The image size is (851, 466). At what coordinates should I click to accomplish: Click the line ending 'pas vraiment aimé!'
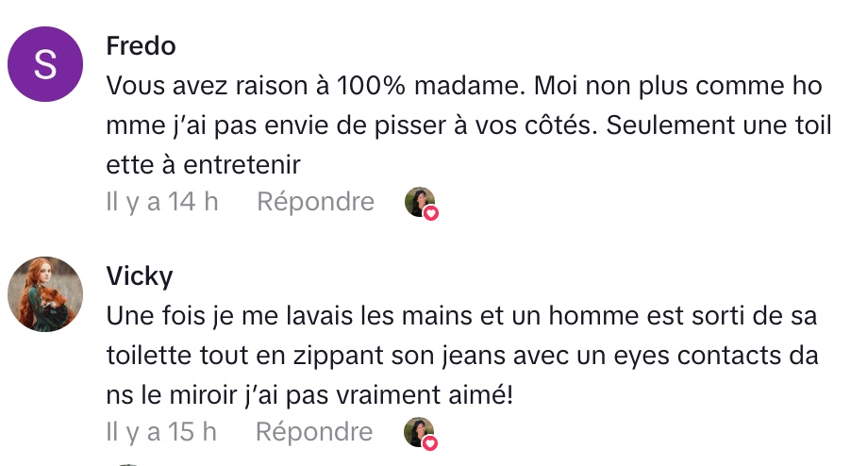309,394
